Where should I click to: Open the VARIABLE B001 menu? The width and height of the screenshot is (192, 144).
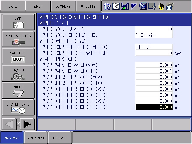click(18, 56)
